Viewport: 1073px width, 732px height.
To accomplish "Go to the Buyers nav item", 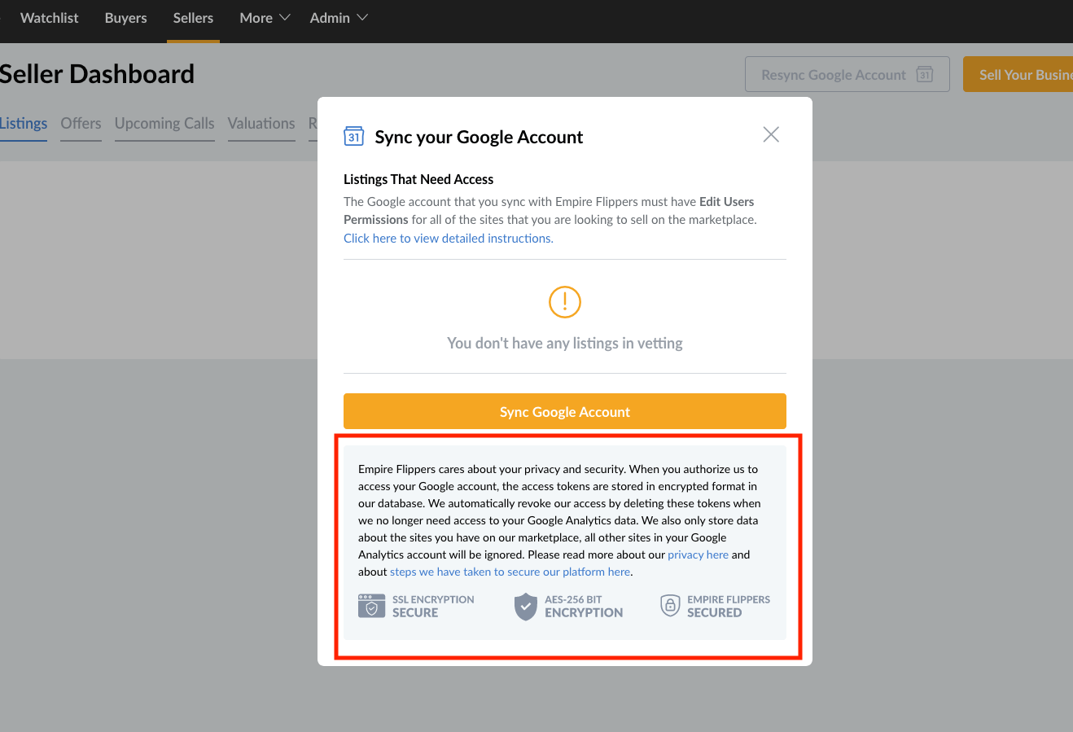I will [126, 18].
